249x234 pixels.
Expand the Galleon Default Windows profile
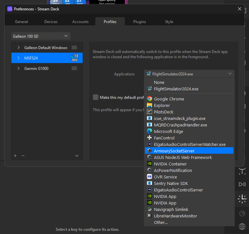18,47
